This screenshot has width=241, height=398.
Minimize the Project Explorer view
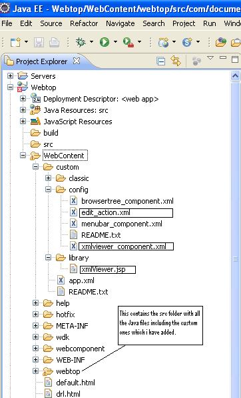[223, 58]
